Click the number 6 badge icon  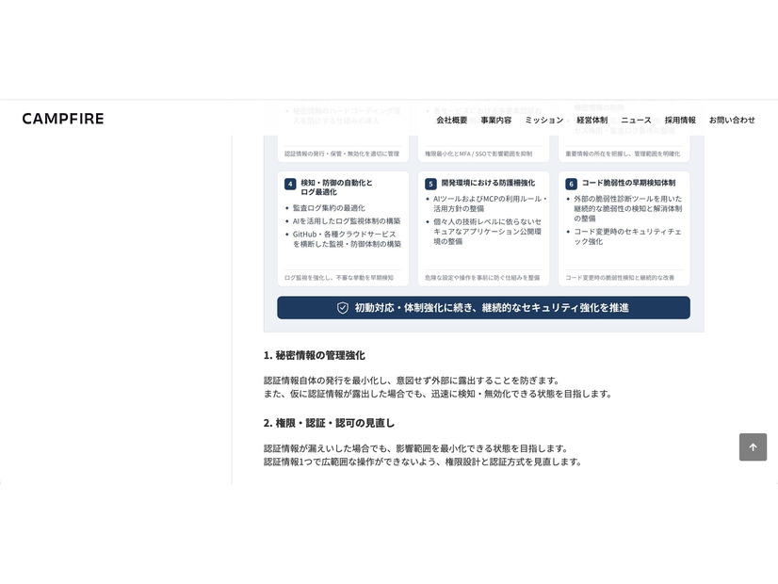click(571, 184)
